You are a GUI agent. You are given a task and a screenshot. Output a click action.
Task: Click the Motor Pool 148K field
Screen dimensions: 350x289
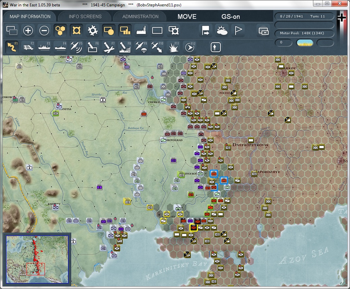click(304, 33)
